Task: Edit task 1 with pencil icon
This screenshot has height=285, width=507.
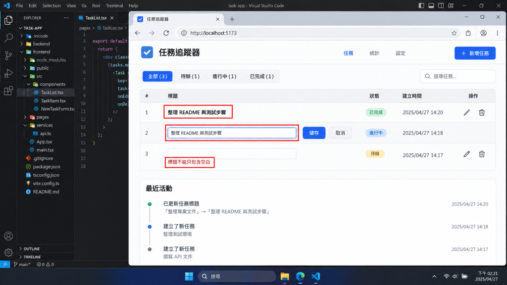Action: coord(466,112)
